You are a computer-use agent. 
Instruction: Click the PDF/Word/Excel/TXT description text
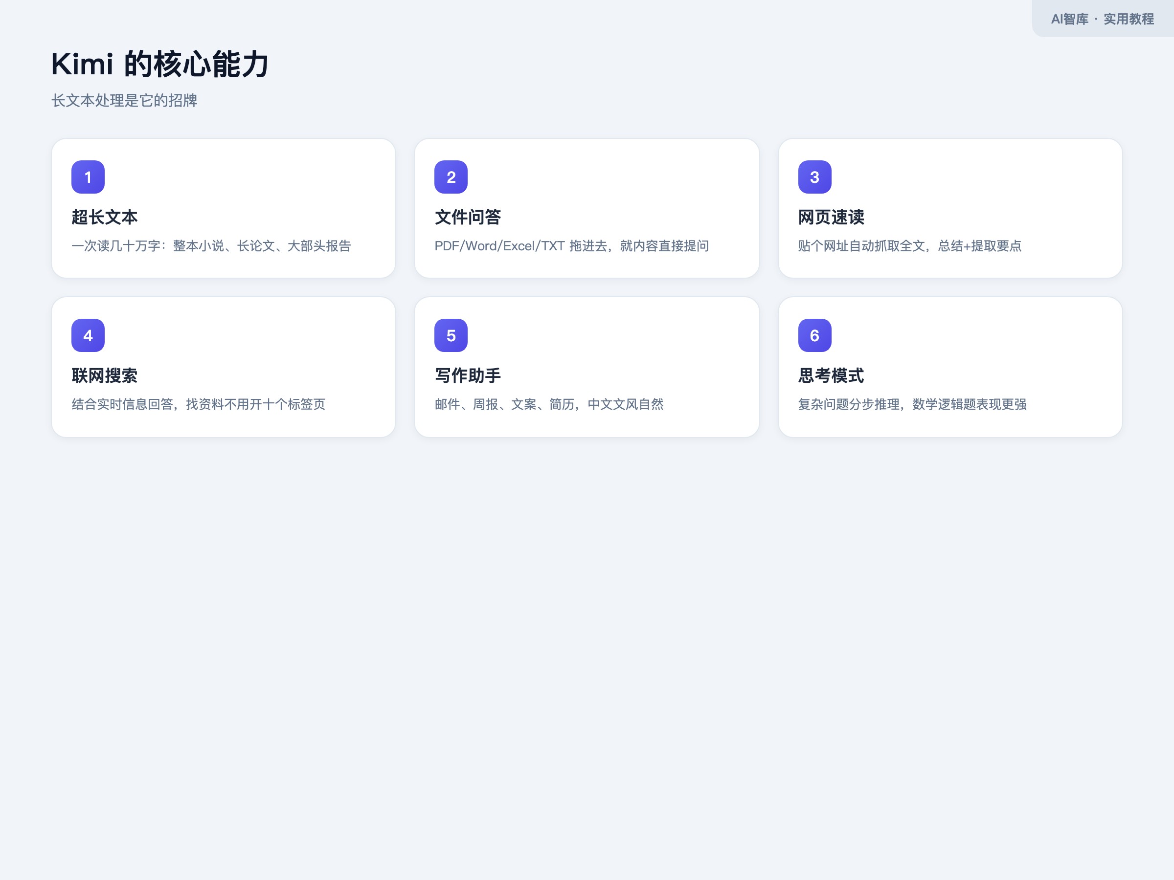(x=572, y=245)
